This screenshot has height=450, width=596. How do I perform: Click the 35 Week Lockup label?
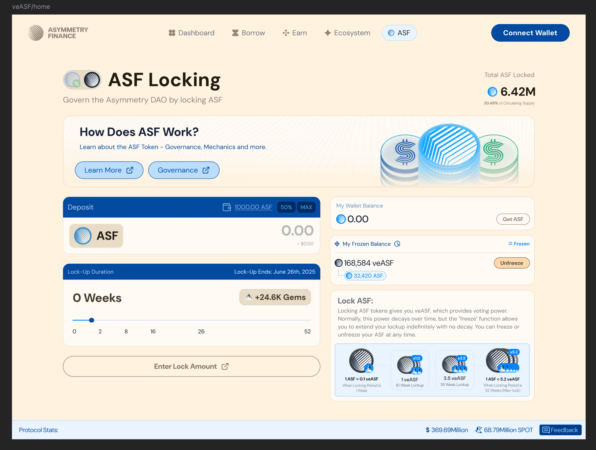(455, 385)
